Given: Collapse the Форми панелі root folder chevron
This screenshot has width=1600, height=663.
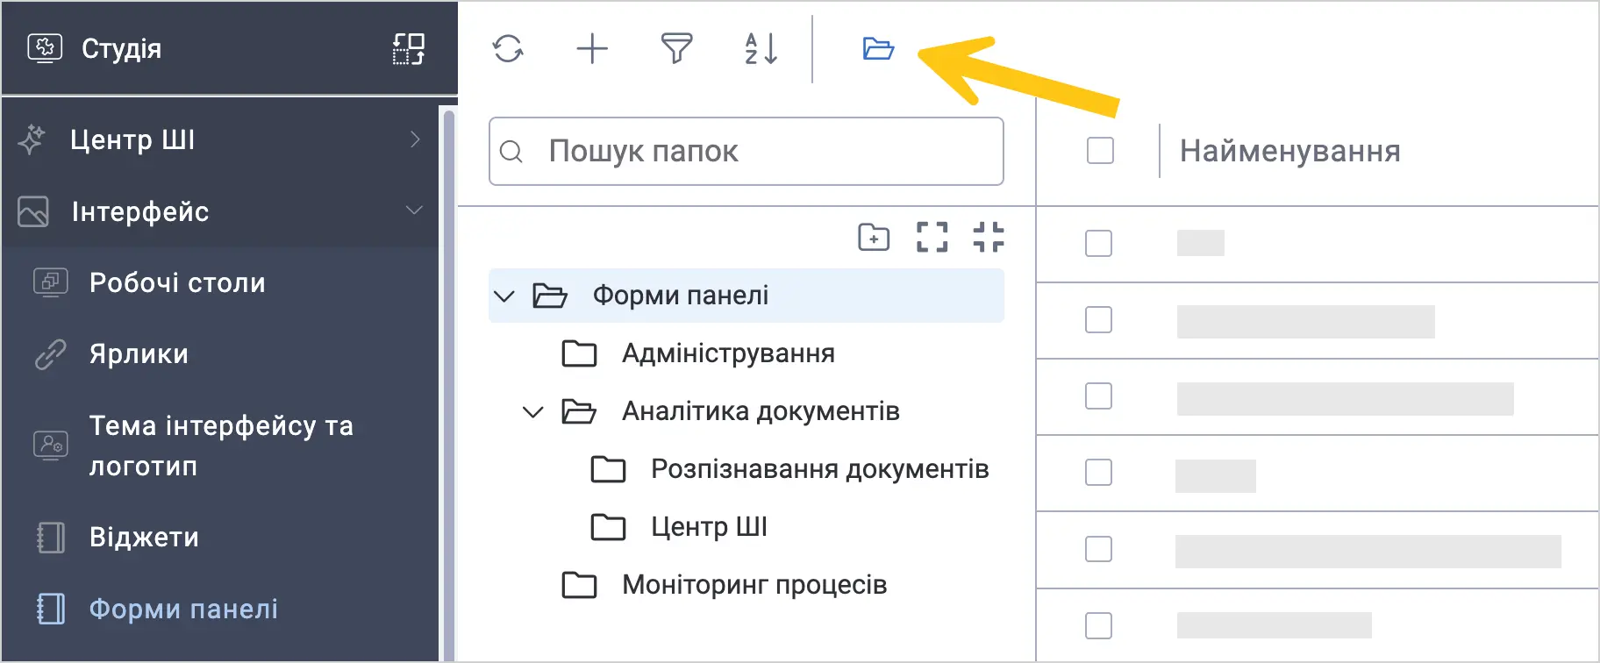Looking at the screenshot, I should coord(504,296).
